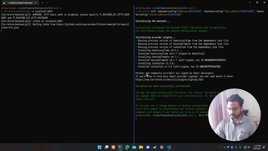
Task: Switch to Windows Terminal on taskbar
Action: point(120,147)
